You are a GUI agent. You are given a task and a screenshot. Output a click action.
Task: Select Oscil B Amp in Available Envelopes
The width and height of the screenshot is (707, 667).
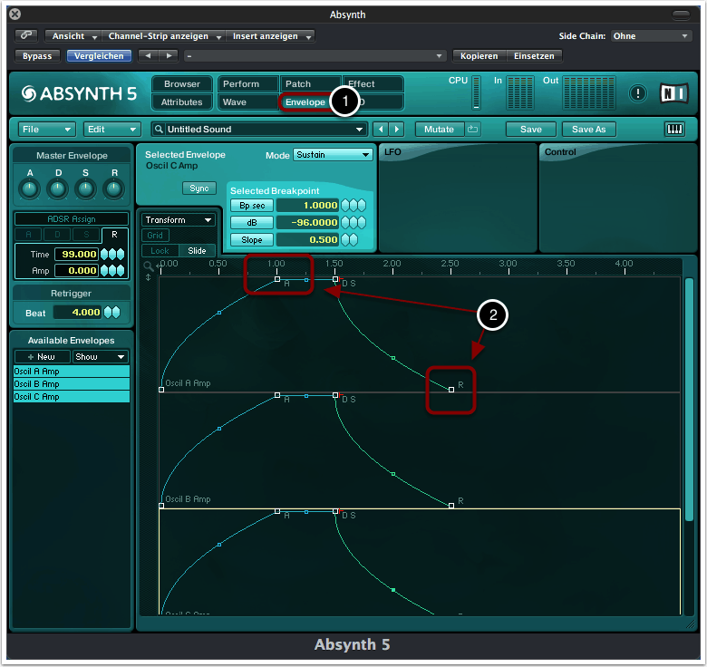point(72,384)
